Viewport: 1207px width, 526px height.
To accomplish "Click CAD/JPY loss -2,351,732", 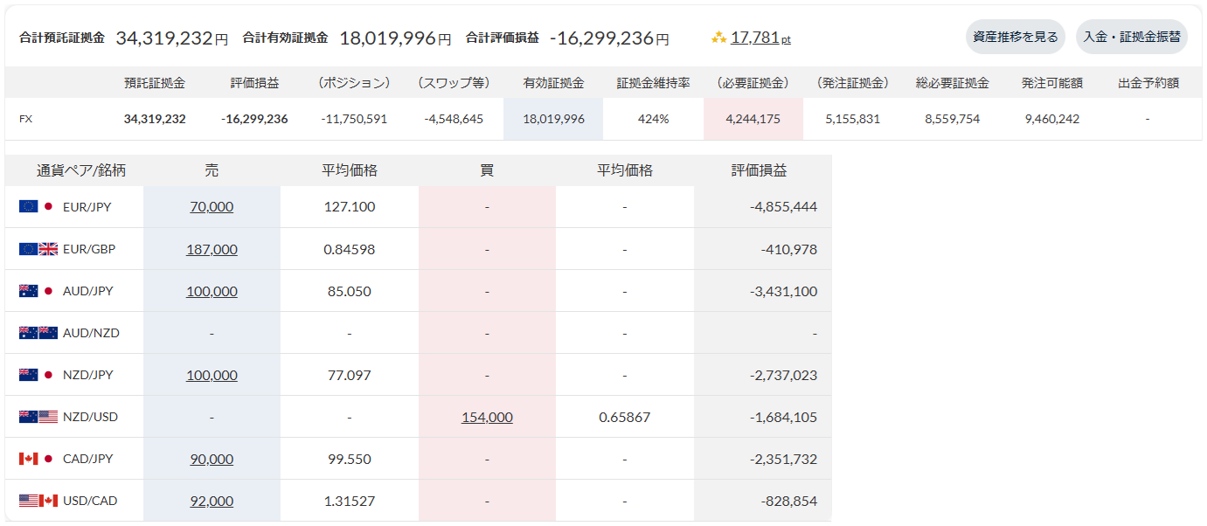I will (x=783, y=459).
